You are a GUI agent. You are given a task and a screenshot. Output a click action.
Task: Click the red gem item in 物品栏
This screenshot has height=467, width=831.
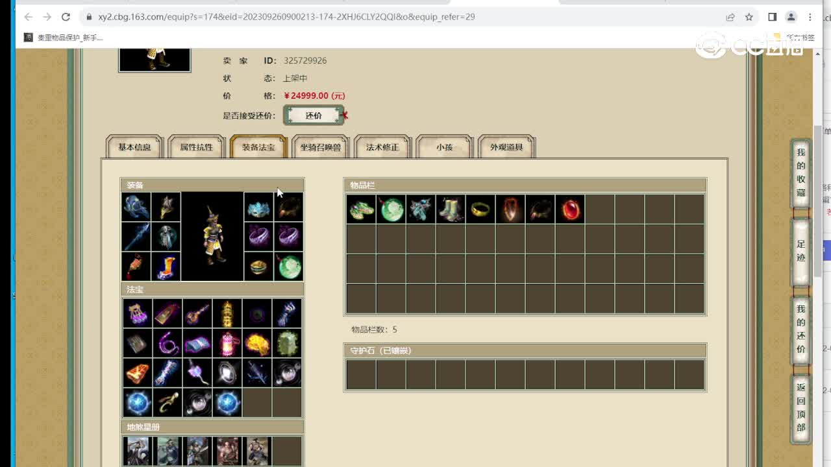tap(570, 209)
